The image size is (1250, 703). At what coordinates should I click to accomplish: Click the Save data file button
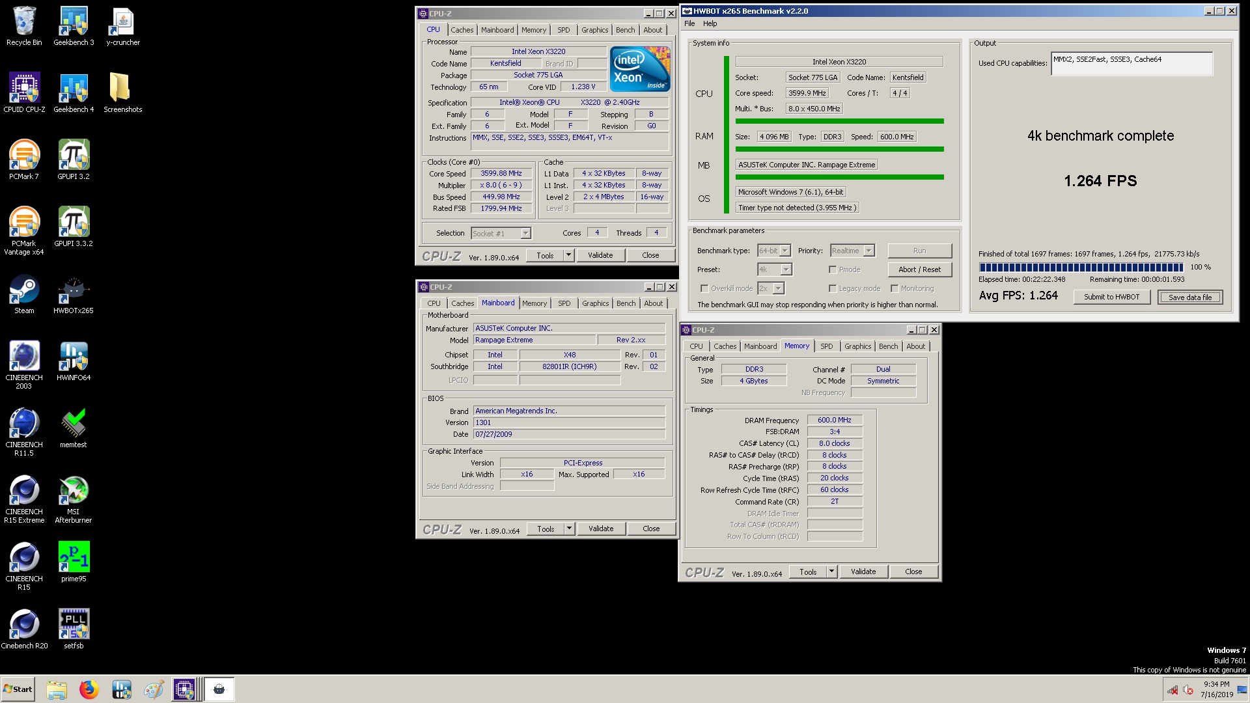click(1190, 297)
